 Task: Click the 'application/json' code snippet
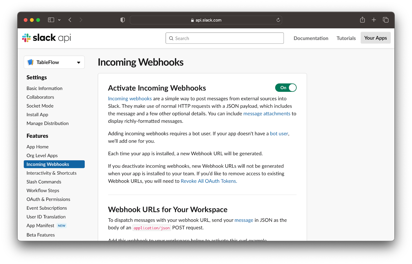152,228
